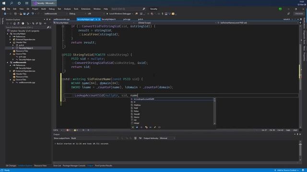
Task: Start Local Windows Debugger
Action: click(x=119, y=14)
